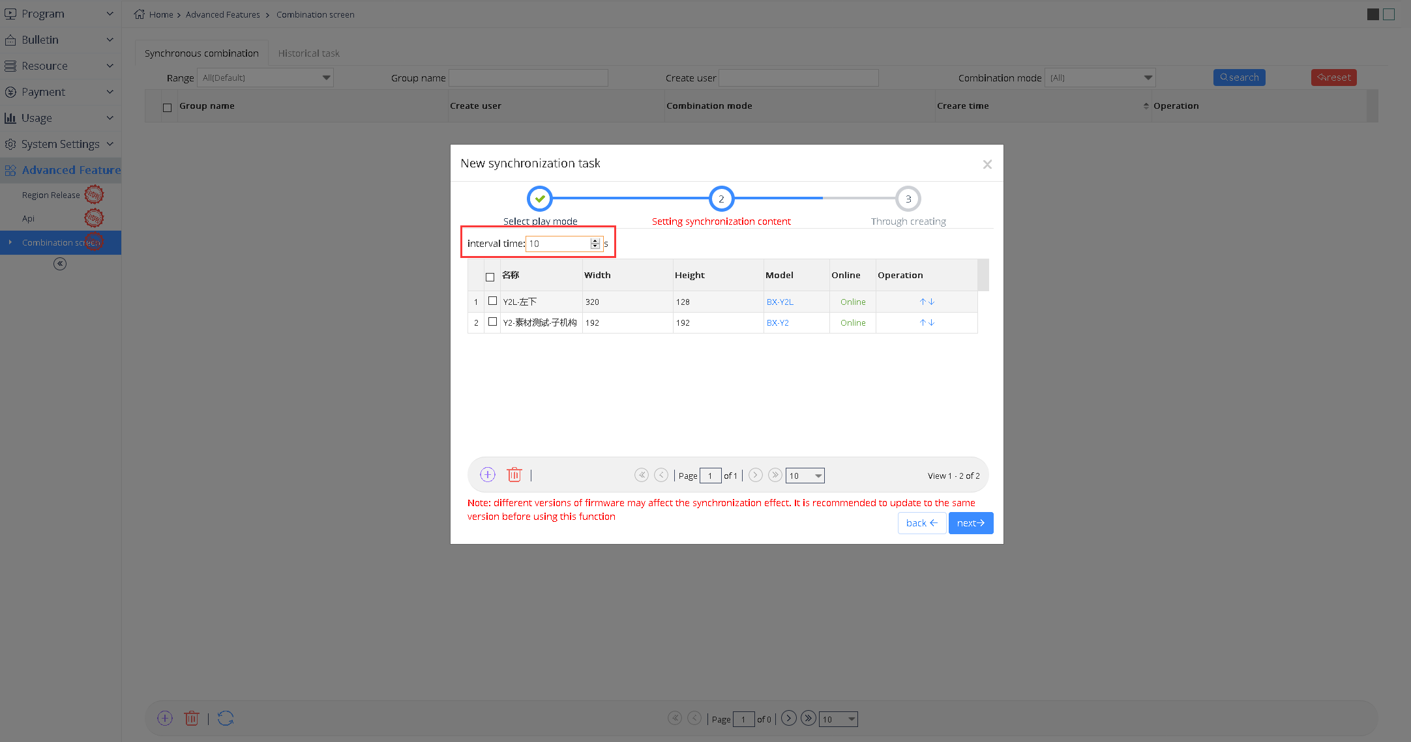Check the Y2-素材测试-子机构 row checkbox
The width and height of the screenshot is (1411, 742).
[493, 322]
